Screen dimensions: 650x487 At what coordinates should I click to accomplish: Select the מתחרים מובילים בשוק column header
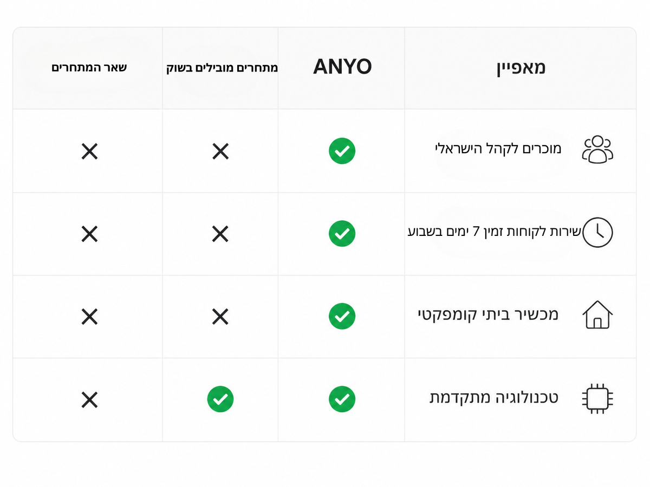tap(222, 68)
